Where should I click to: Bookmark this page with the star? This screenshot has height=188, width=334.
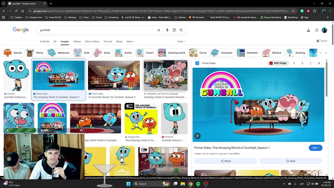(293, 11)
